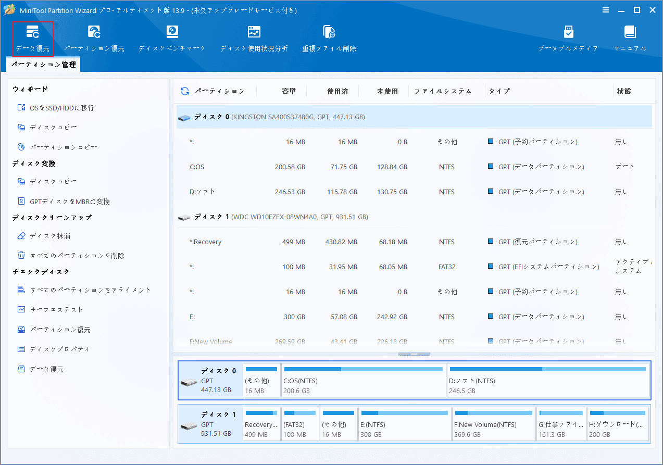Image resolution: width=663 pixels, height=465 pixels.
Task: Open the hamburger menu in title bar
Action: pyautogui.click(x=606, y=10)
